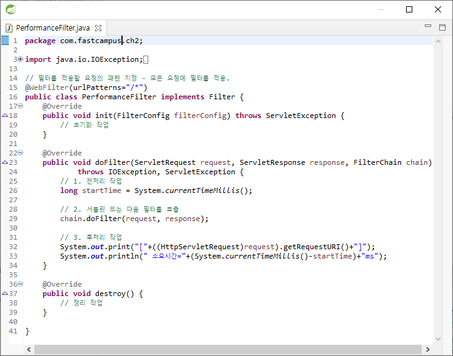The image size is (453, 356).
Task: Click the horizontal scrollbar right arrow
Action: coord(428,349)
